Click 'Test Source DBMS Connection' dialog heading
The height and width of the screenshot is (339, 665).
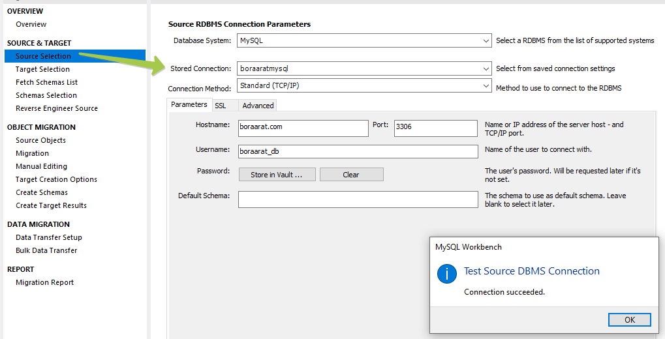[x=532, y=271]
